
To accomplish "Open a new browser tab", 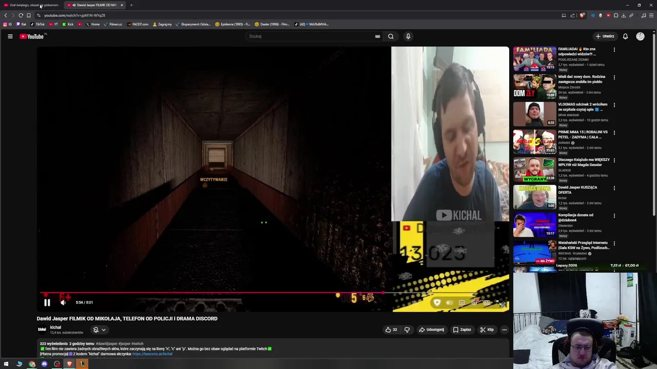I will click(131, 5).
